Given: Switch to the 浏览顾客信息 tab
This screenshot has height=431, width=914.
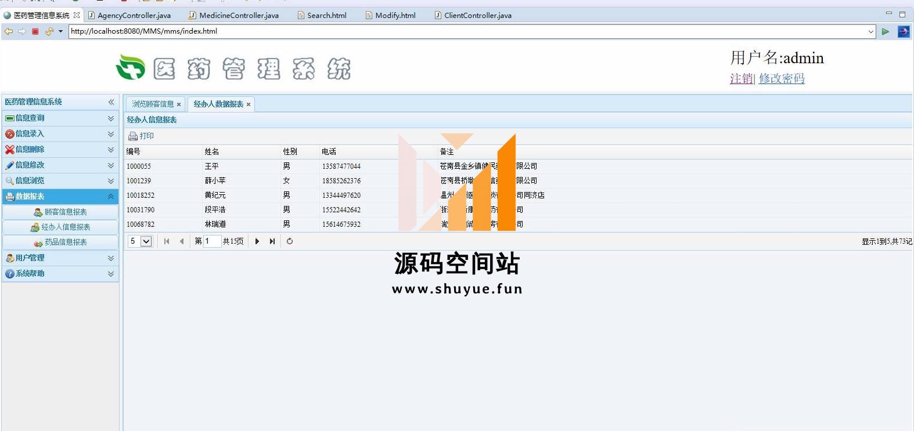Looking at the screenshot, I should [153, 104].
